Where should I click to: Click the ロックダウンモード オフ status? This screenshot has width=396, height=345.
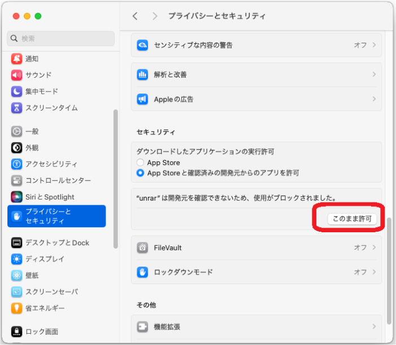(x=360, y=272)
